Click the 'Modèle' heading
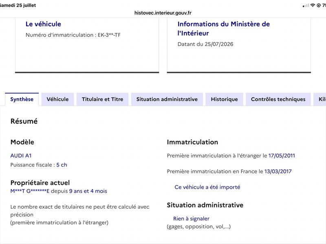This screenshot has width=326, height=244. [x=22, y=142]
